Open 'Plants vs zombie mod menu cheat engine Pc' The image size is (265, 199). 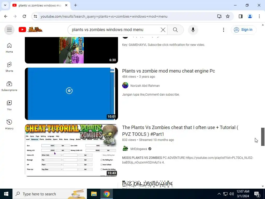tap(168, 71)
